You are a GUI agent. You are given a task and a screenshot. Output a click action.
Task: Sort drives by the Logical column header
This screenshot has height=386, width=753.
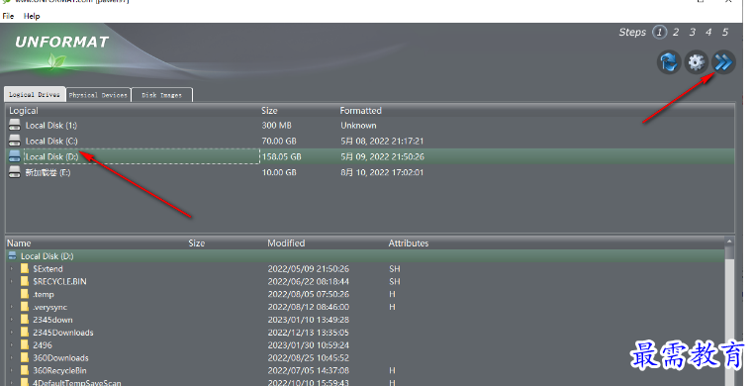point(24,111)
